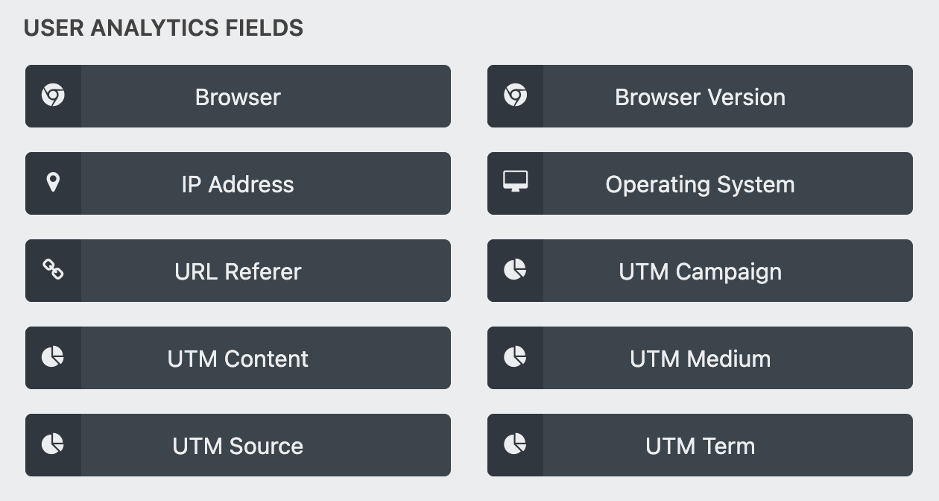Image resolution: width=939 pixels, height=501 pixels.
Task: Click the monitor icon on Operating System
Action: pos(515,183)
